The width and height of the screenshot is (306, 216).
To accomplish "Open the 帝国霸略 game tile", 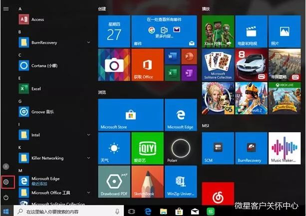I will point(285,65).
